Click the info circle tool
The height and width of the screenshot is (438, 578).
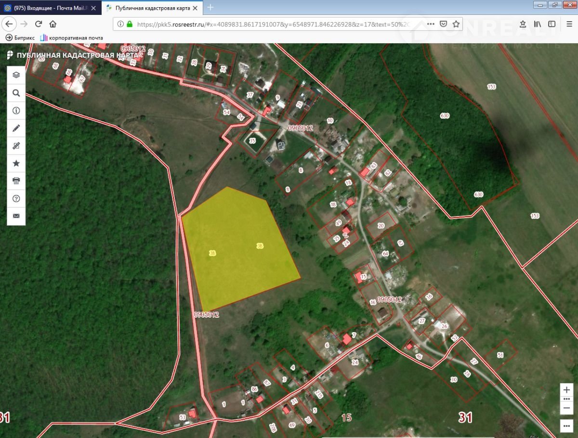point(16,111)
